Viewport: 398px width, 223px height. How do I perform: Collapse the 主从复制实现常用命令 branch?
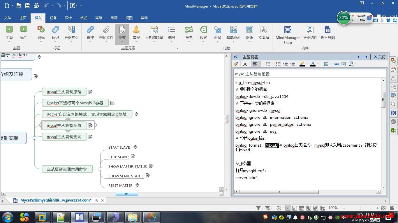[x=100, y=169]
